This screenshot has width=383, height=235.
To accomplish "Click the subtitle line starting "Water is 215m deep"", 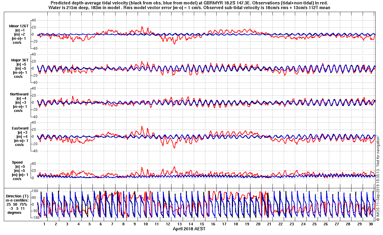I will tap(189, 8).
